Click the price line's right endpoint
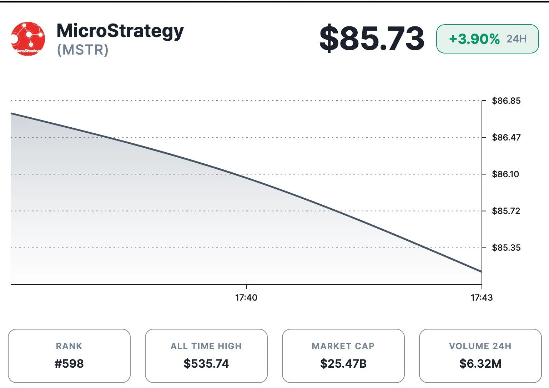549x388 pixels. point(481,271)
